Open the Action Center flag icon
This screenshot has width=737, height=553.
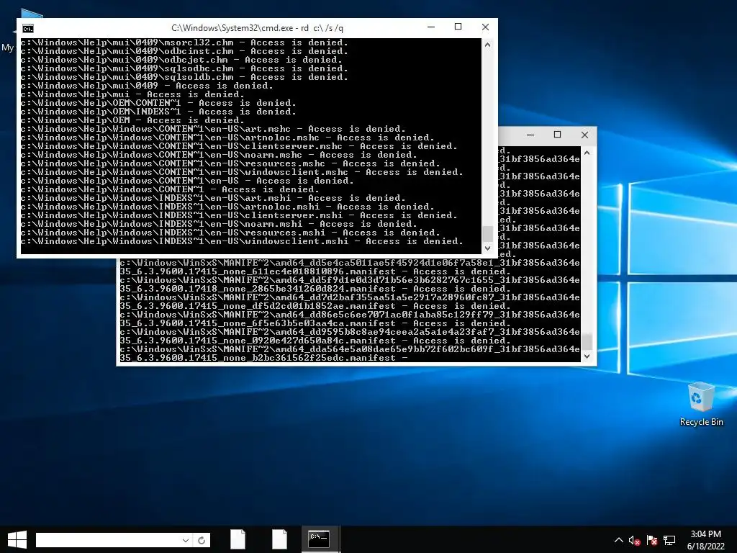click(x=652, y=541)
